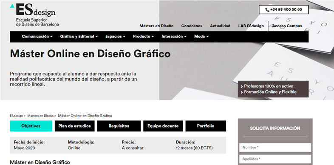Click 'A consultar' price value
The image size is (334, 165).
(x=133, y=148)
